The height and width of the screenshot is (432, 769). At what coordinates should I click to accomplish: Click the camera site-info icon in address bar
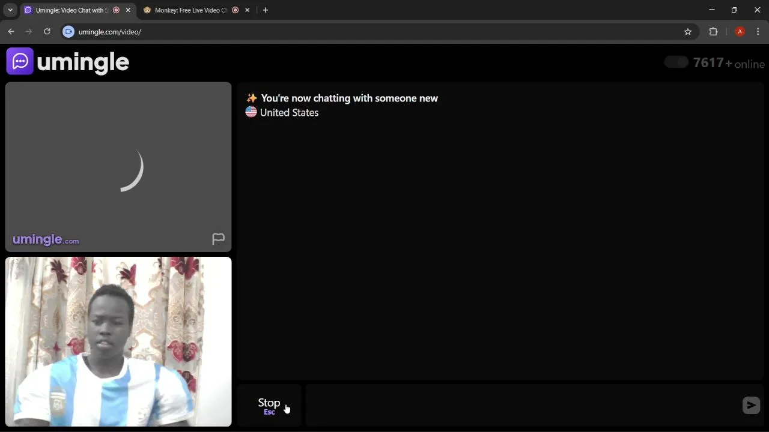[x=68, y=32]
